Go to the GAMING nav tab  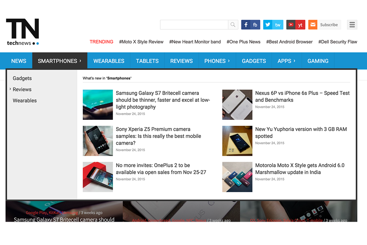click(x=318, y=61)
